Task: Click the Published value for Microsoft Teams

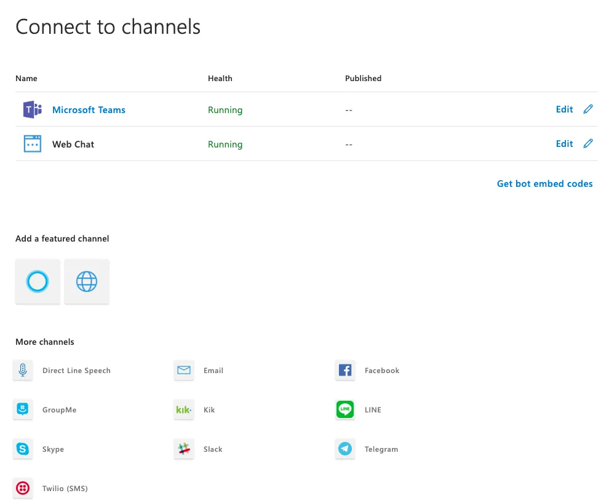Action: coord(349,110)
